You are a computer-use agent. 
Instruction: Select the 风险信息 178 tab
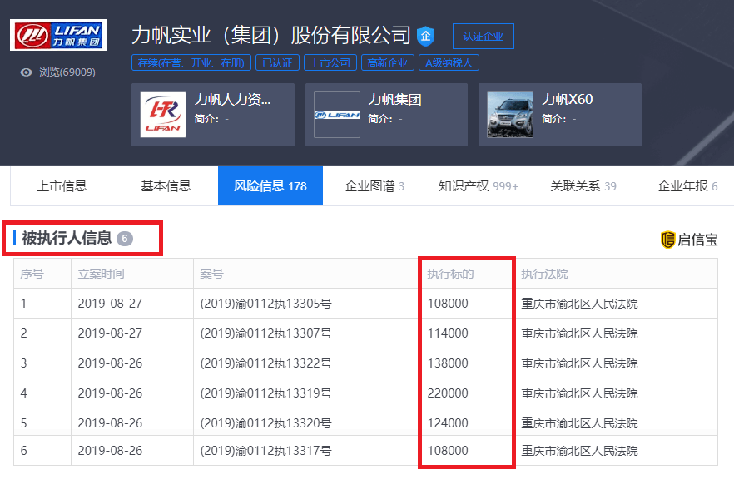(270, 186)
